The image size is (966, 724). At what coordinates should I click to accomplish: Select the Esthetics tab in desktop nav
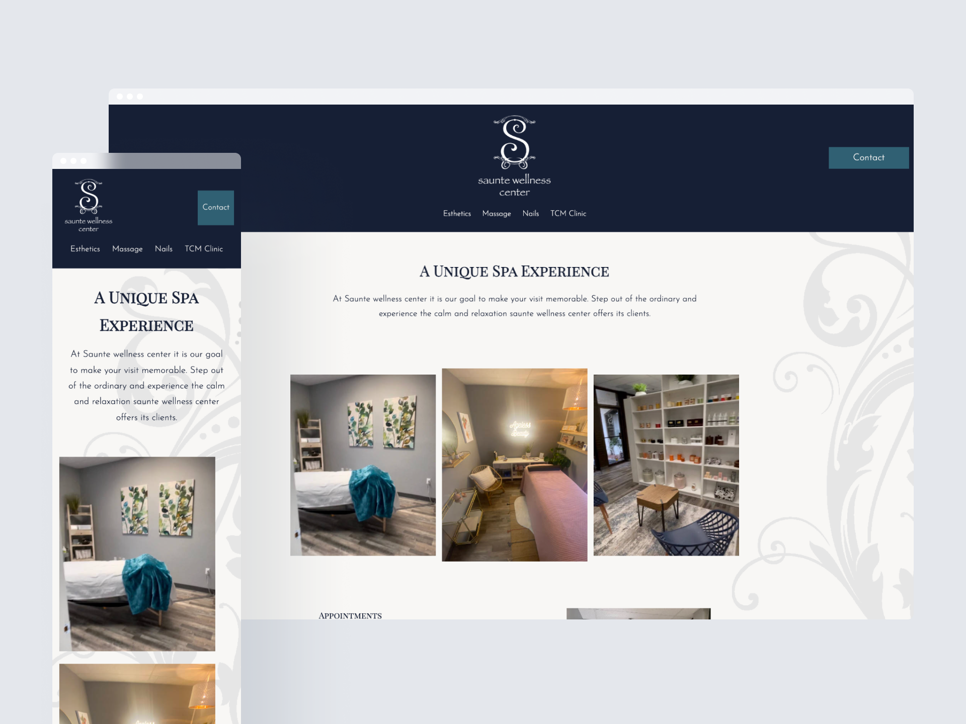[456, 213]
